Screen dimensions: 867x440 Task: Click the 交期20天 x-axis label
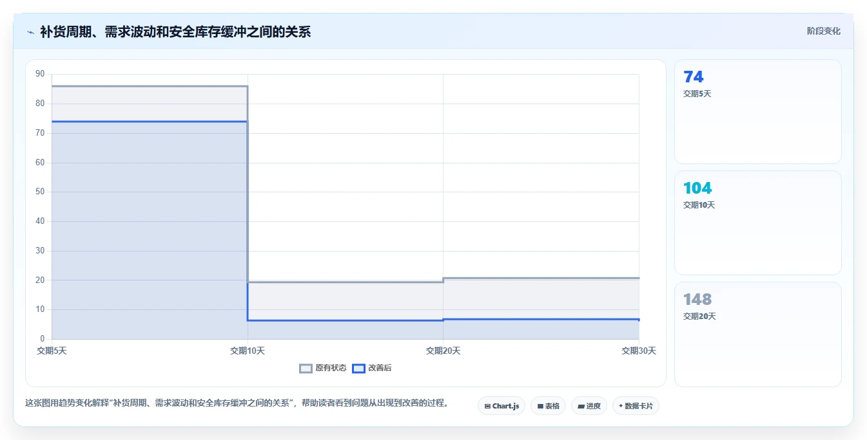click(x=443, y=351)
